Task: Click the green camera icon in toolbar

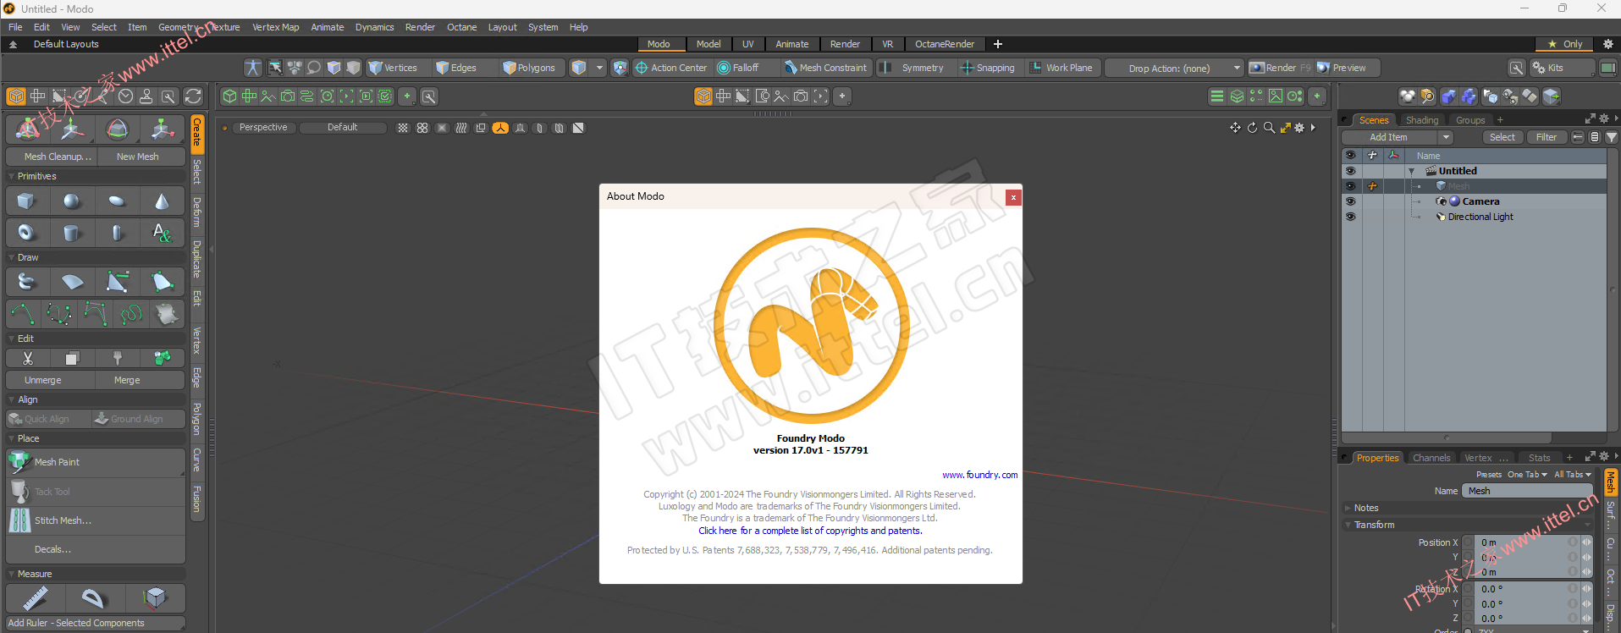Action: click(x=288, y=96)
